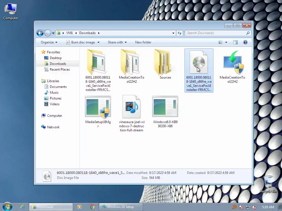The width and height of the screenshot is (282, 211).
Task: Select the MediaCreationTool22H2 installer with shield
Action: 232,66
